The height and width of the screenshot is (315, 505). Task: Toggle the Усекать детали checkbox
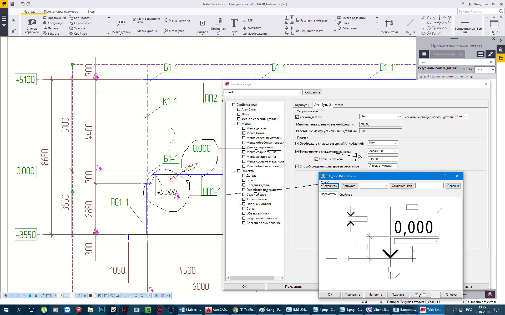point(297,117)
